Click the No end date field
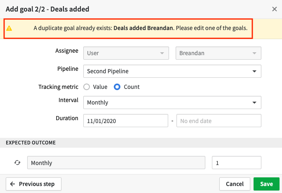Screen dimensions: 282x193 [x=219, y=121]
